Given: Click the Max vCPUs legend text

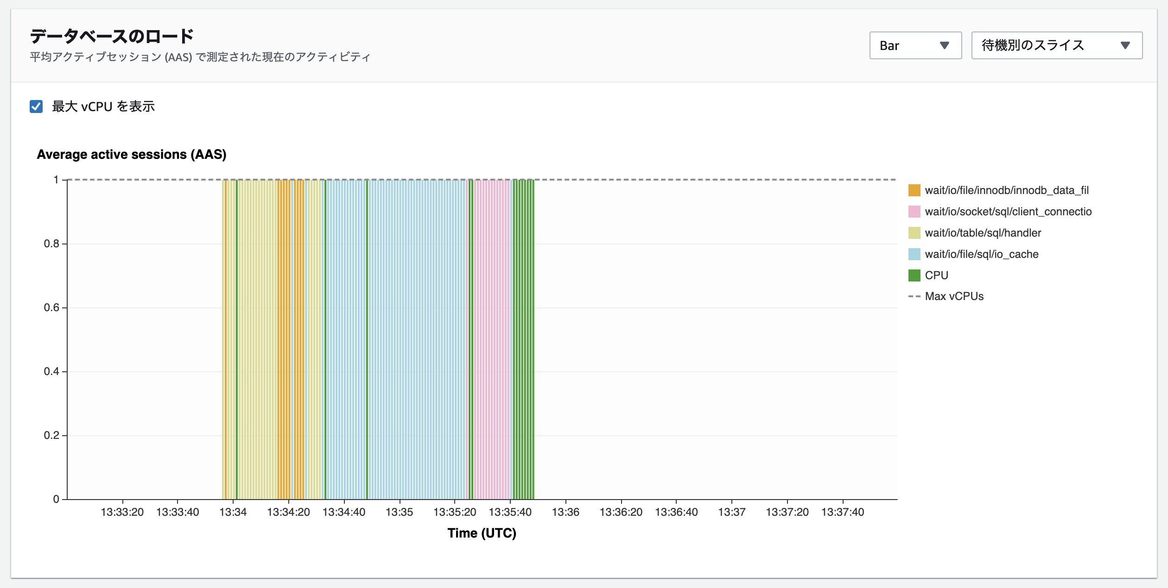Looking at the screenshot, I should click(954, 296).
